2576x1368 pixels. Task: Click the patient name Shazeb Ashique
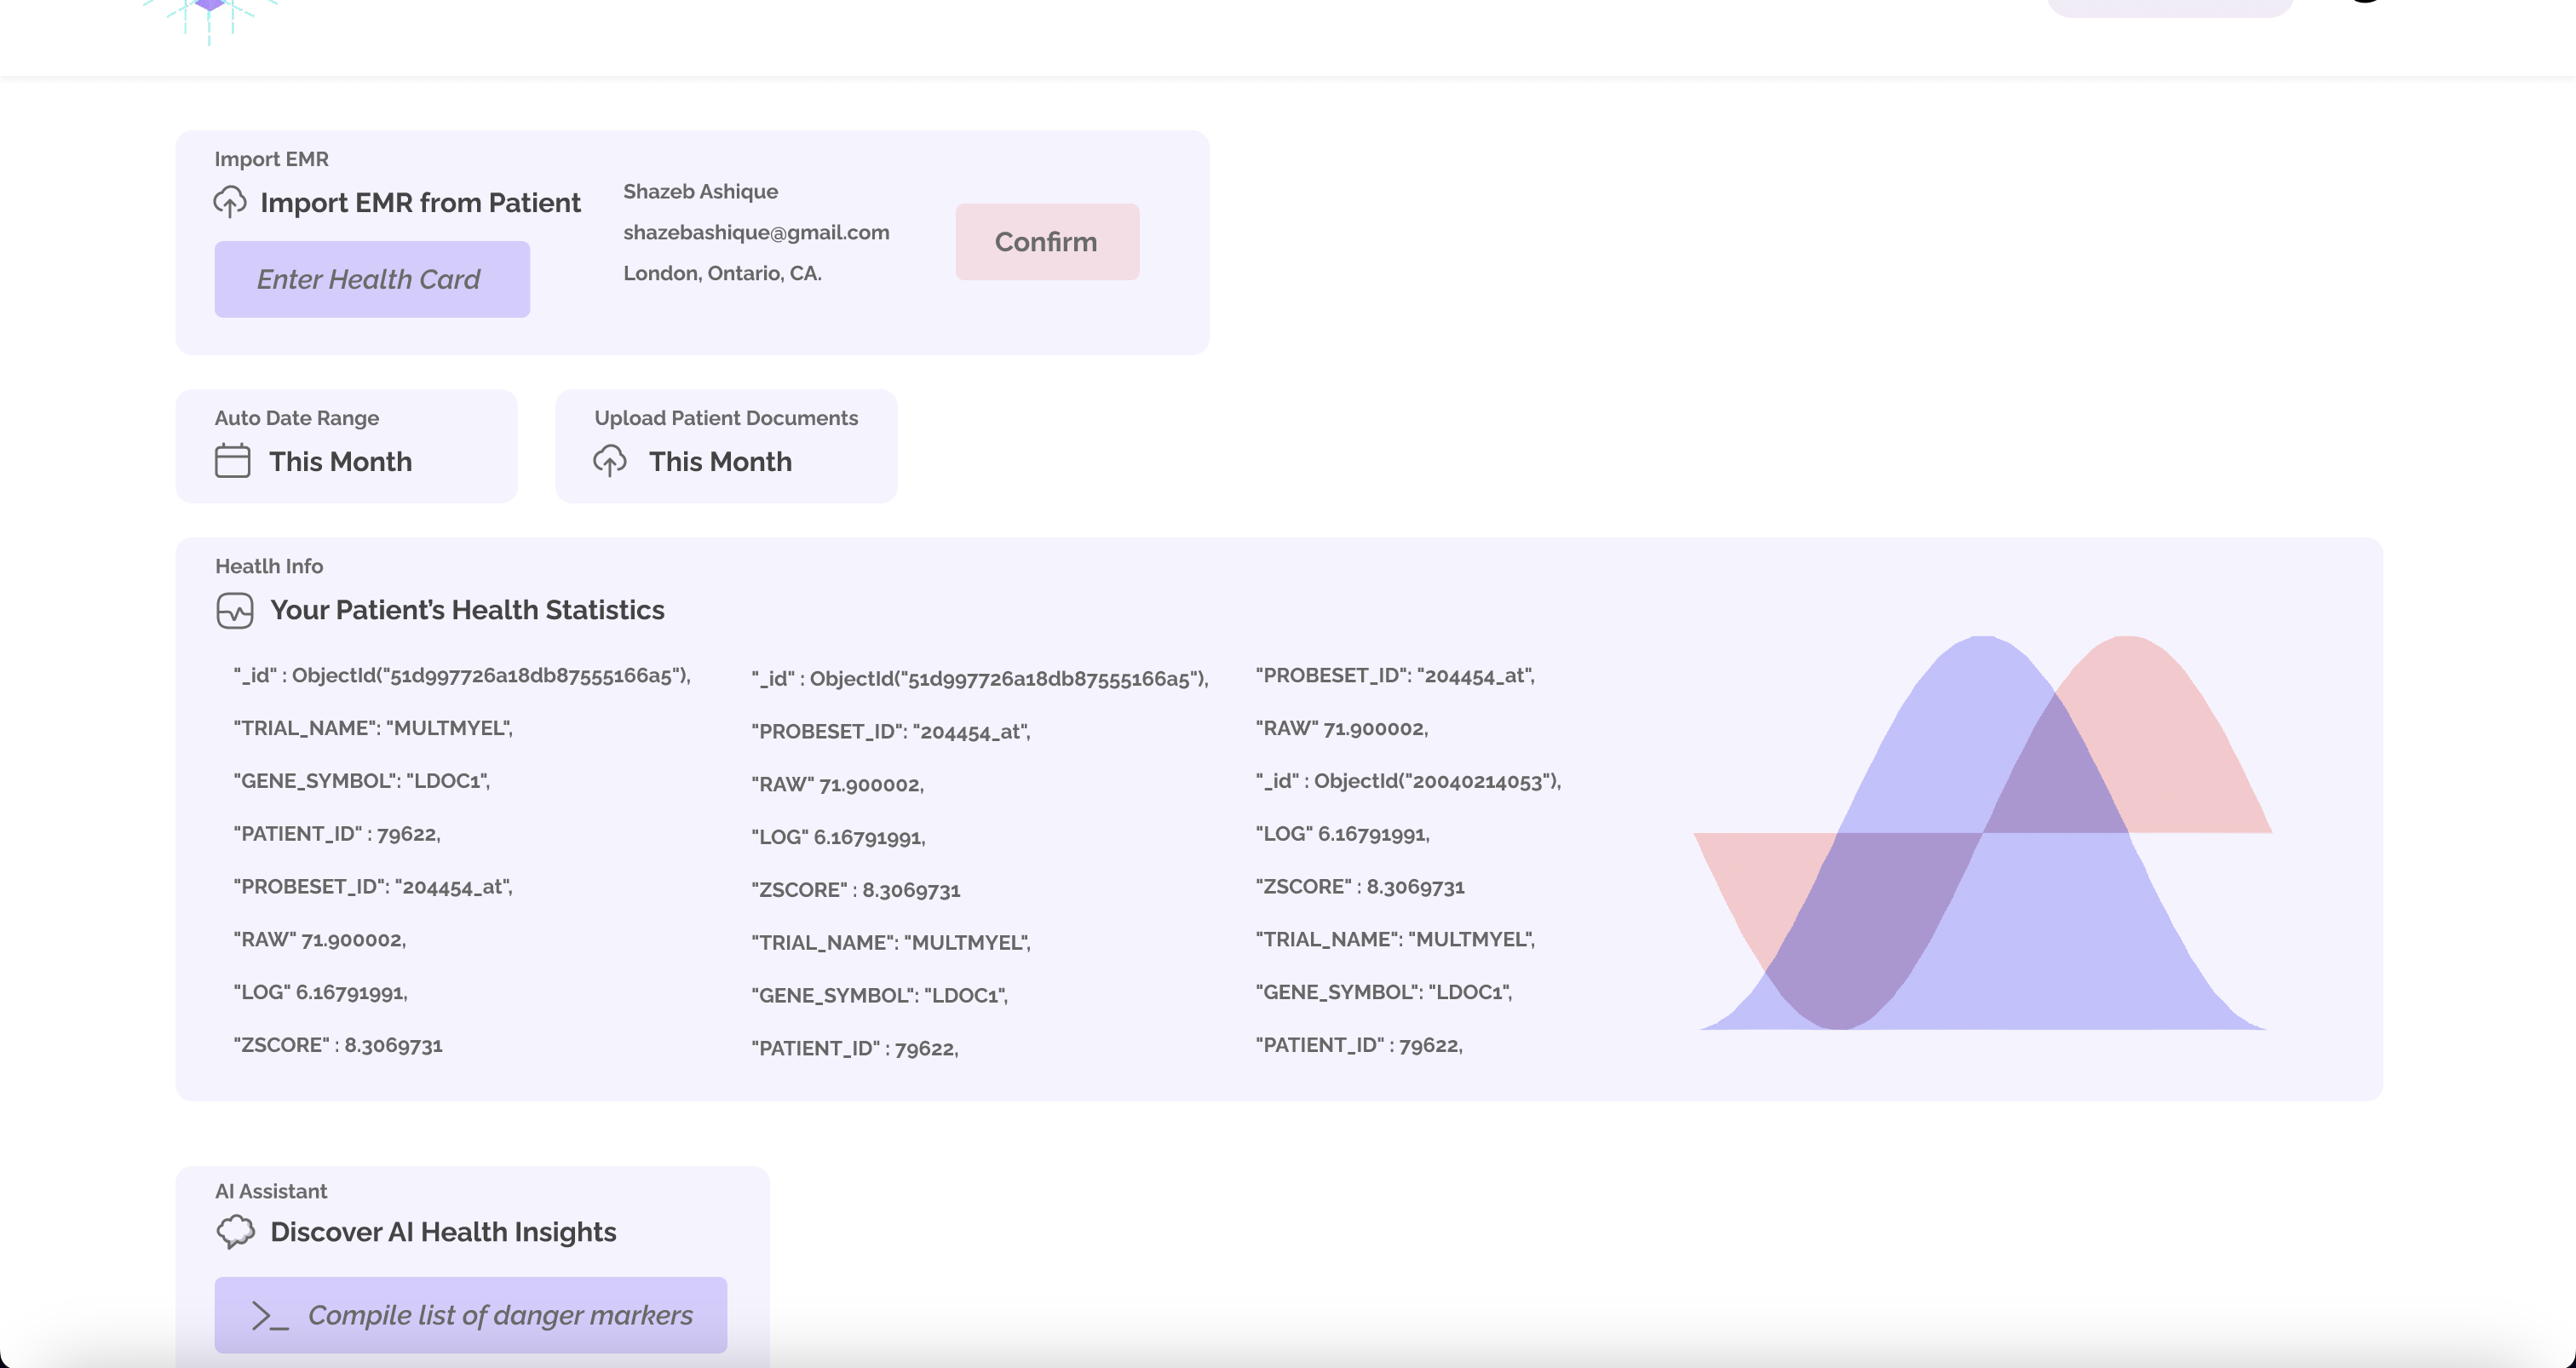(700, 191)
